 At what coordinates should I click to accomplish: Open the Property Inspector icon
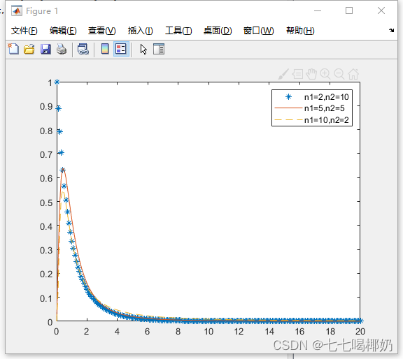pyautogui.click(x=159, y=49)
